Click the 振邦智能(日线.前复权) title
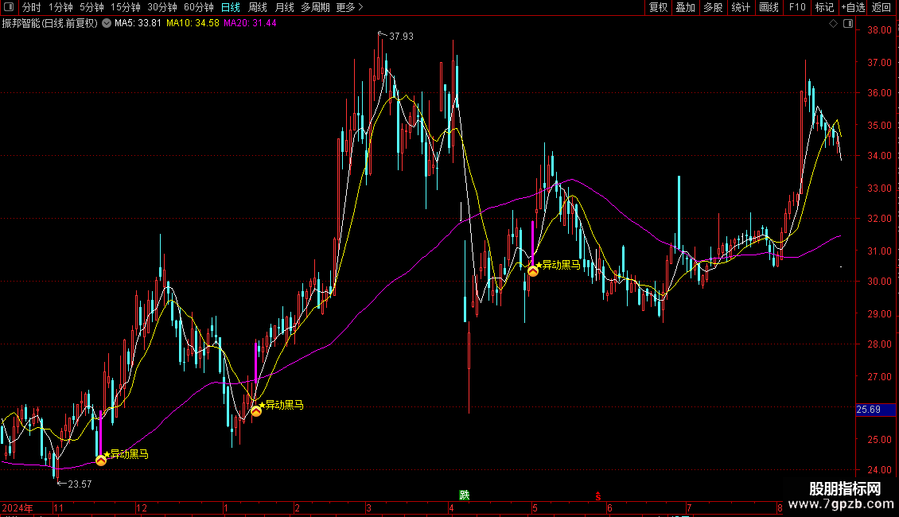 click(x=50, y=23)
